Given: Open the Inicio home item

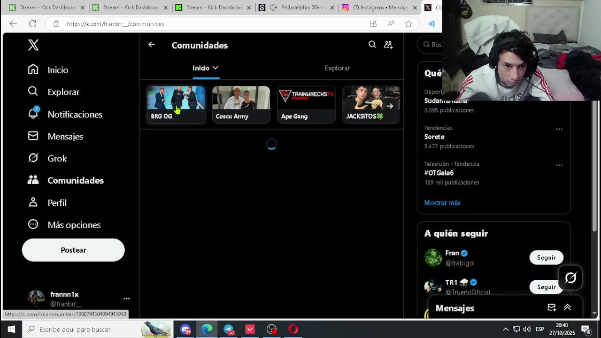Looking at the screenshot, I should [x=48, y=70].
